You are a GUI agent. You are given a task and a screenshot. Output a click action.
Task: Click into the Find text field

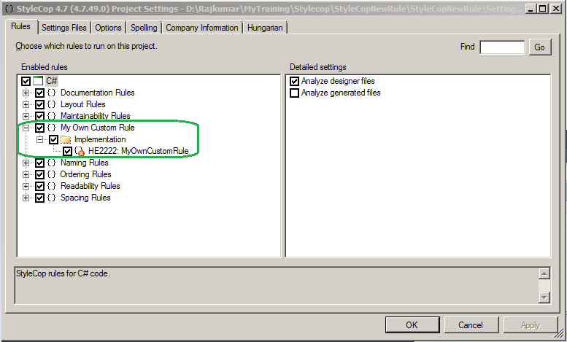(x=502, y=47)
